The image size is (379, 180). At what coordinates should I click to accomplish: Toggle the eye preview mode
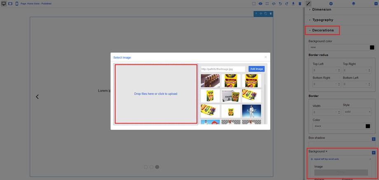tap(260, 4)
